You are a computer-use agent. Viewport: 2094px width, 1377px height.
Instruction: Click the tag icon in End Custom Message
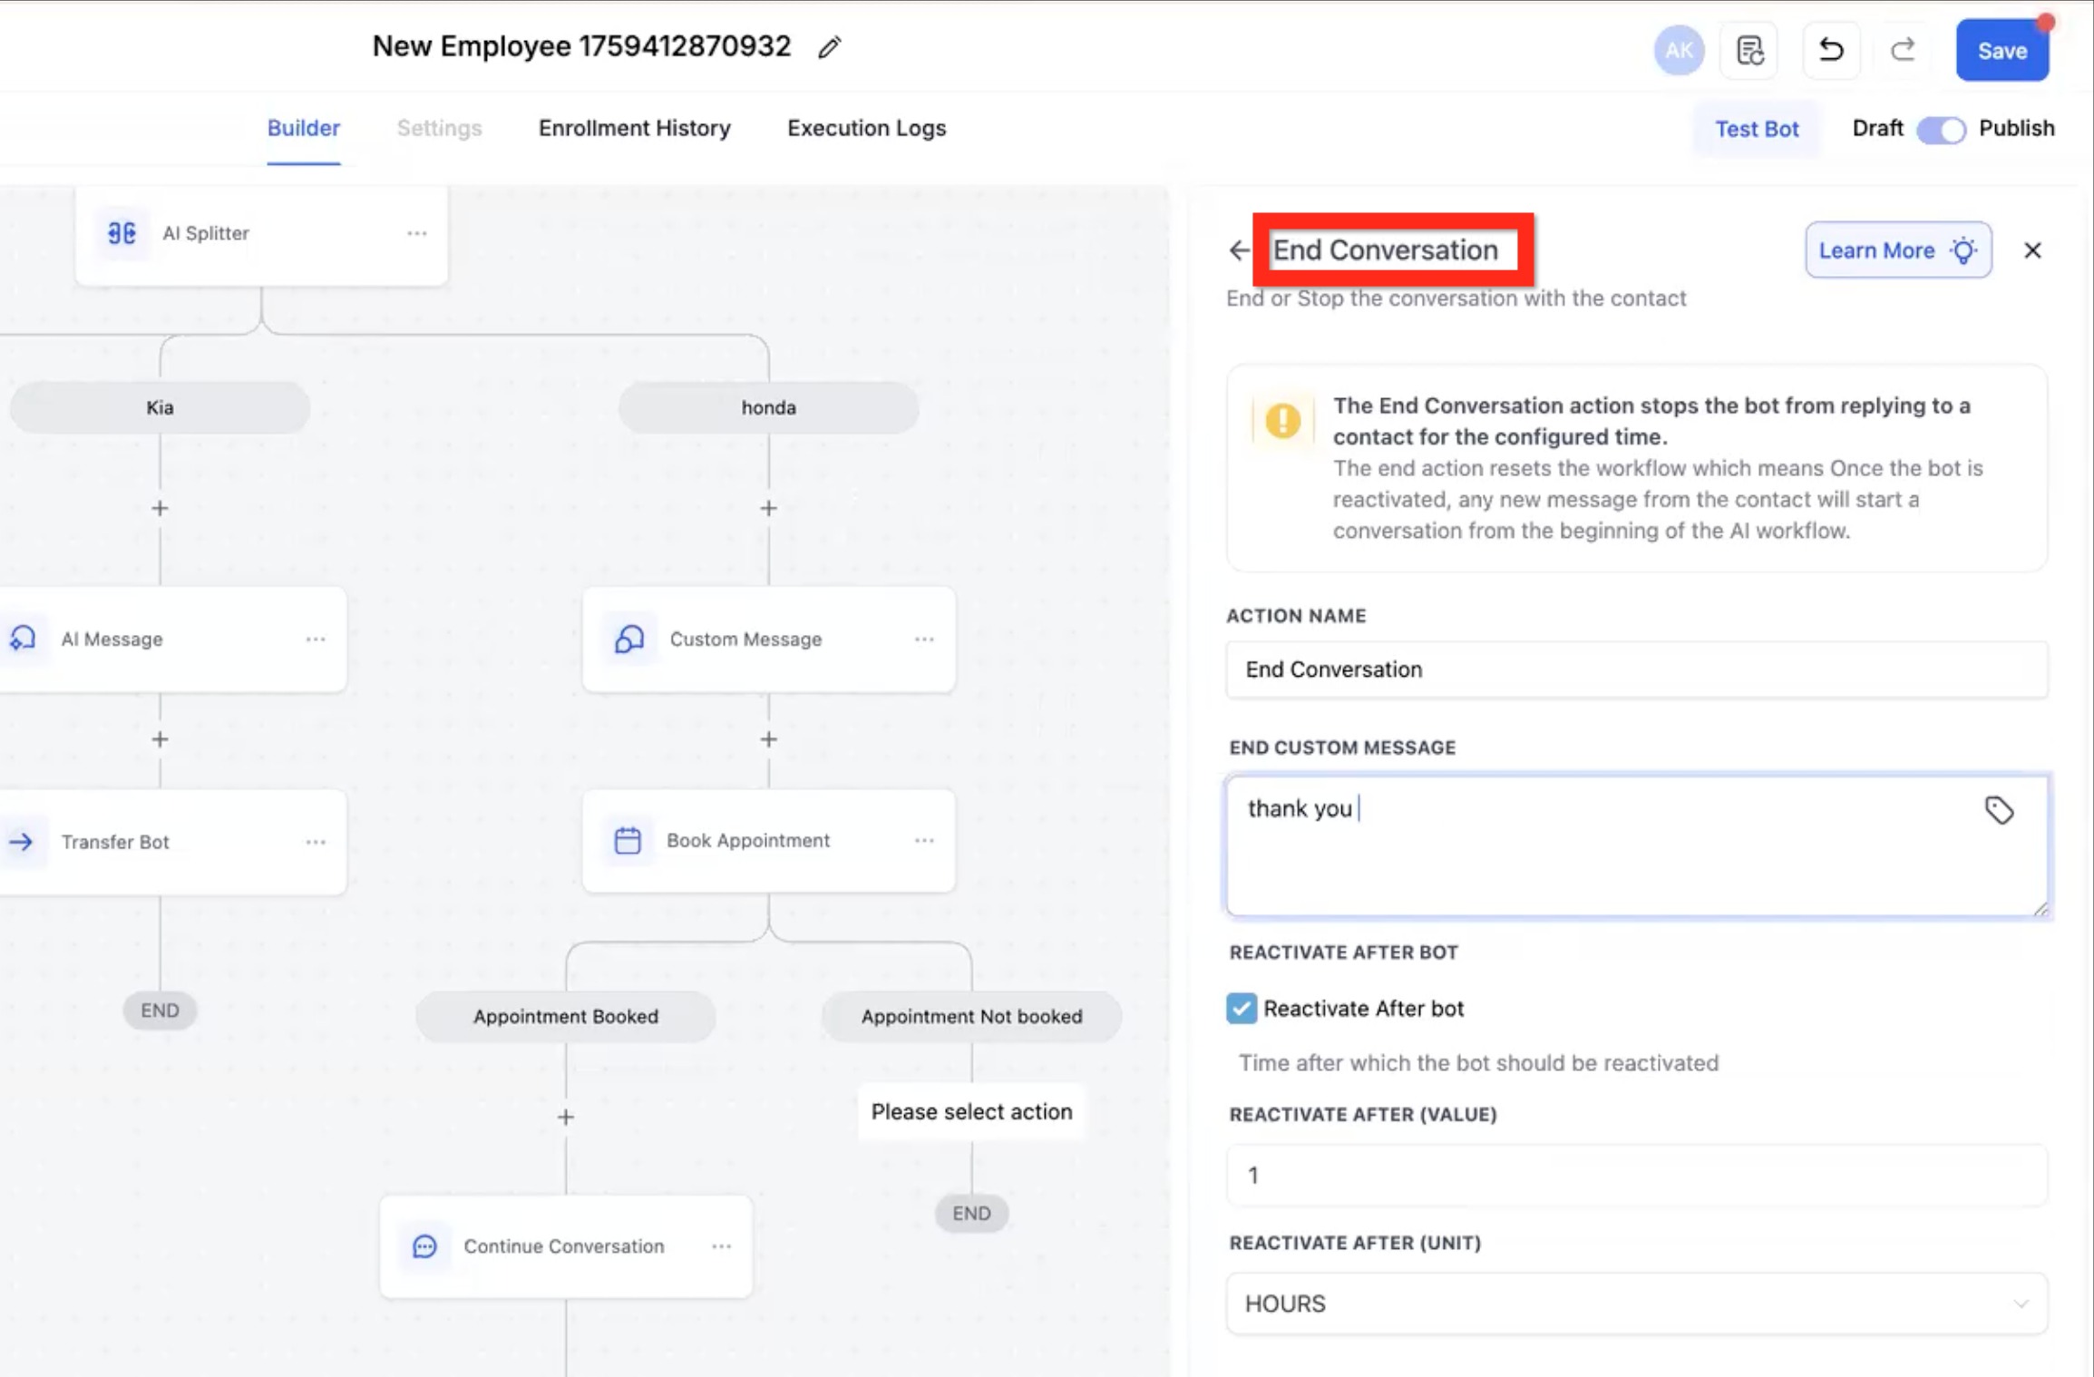[x=1999, y=809]
